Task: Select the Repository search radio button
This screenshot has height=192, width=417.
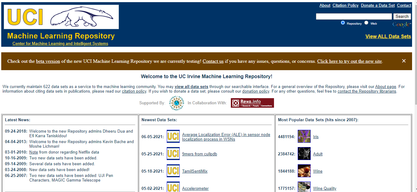Action: (x=343, y=23)
